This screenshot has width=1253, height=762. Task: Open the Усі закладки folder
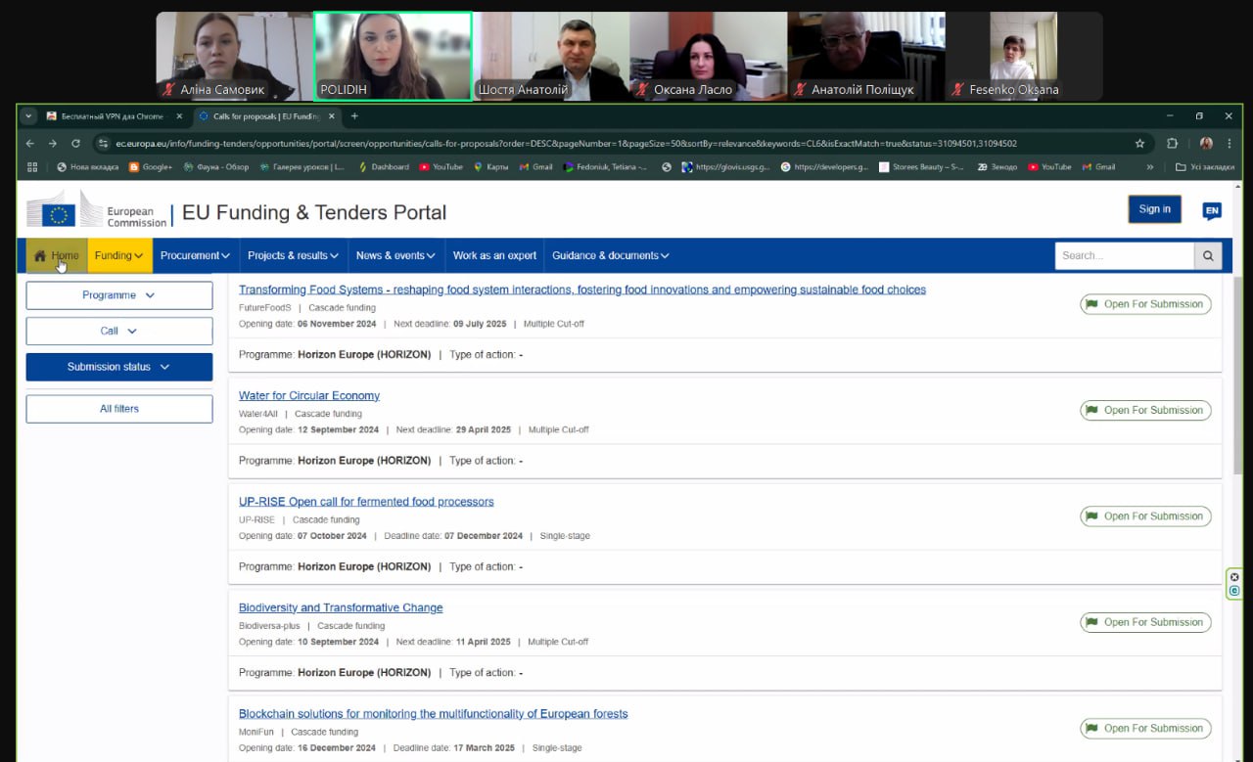coord(1204,167)
